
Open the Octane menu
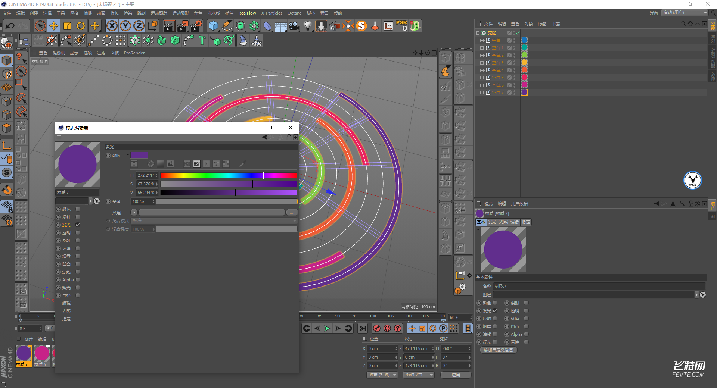click(294, 13)
